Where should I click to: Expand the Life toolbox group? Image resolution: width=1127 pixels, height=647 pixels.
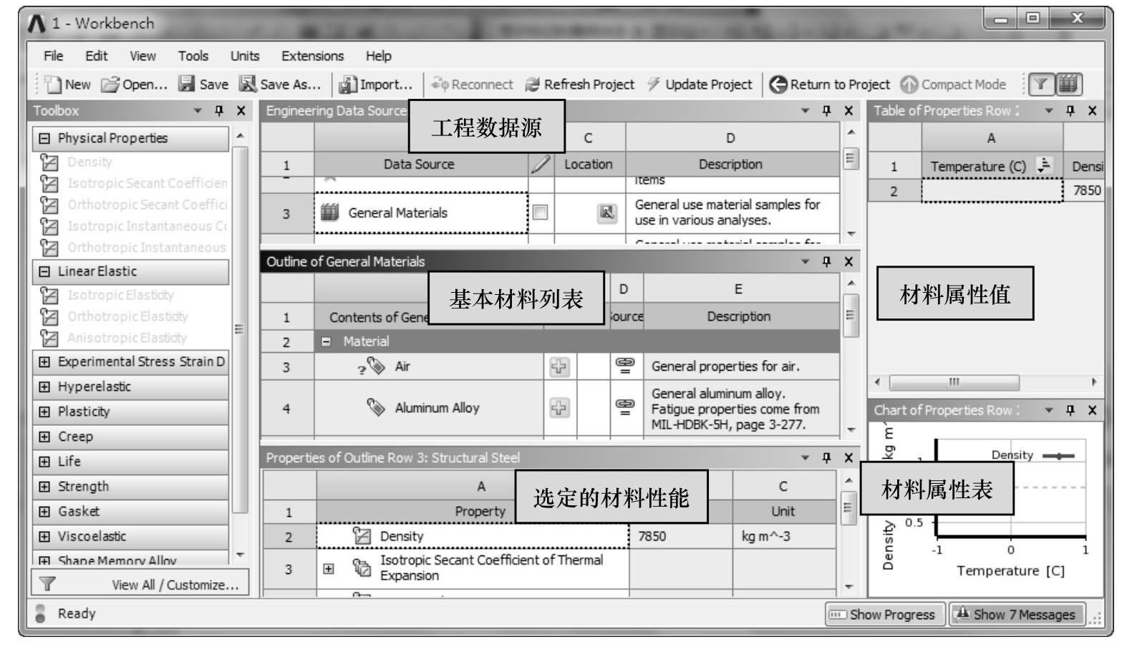[44, 462]
